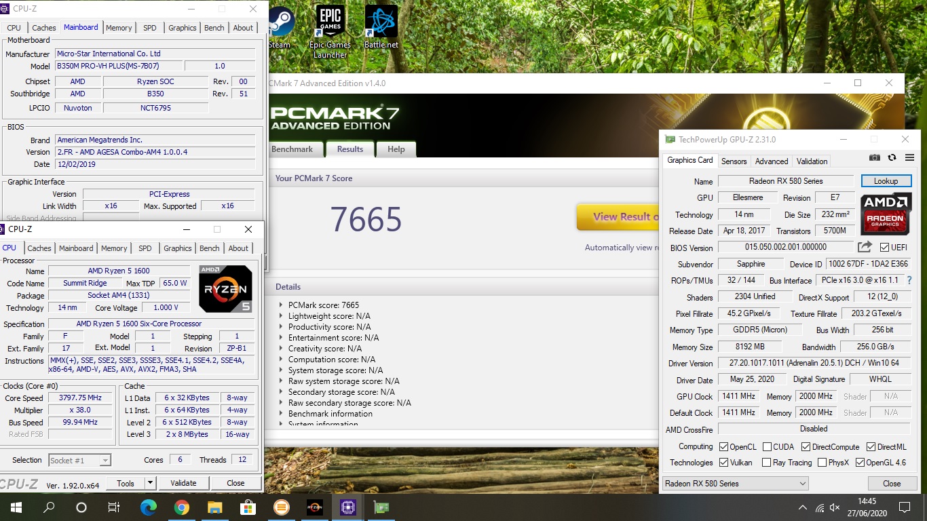The width and height of the screenshot is (927, 521).
Task: Click the orange round app icon on taskbar
Action: [x=281, y=507]
